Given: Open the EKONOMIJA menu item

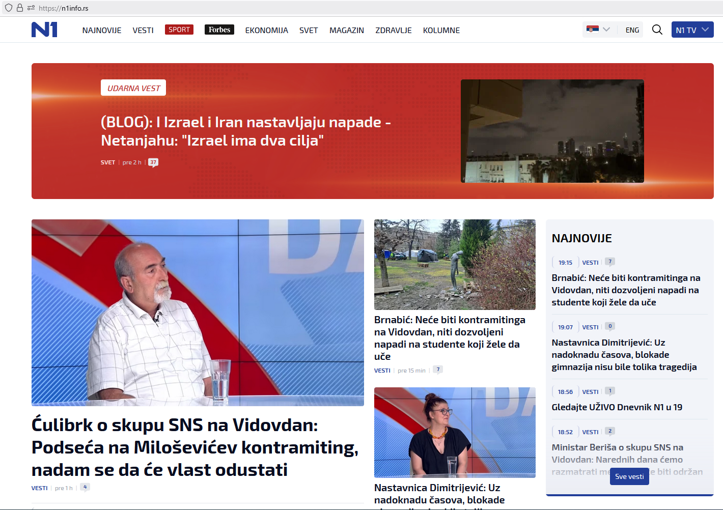Looking at the screenshot, I should pos(267,30).
